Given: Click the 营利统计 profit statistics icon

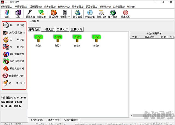Looking at the screenshot, I should coord(65,14).
